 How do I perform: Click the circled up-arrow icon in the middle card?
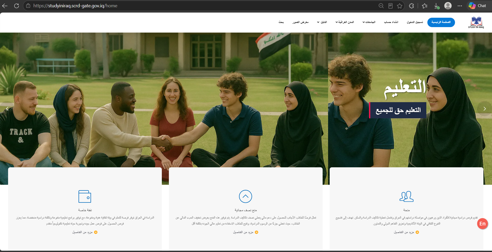(x=245, y=196)
